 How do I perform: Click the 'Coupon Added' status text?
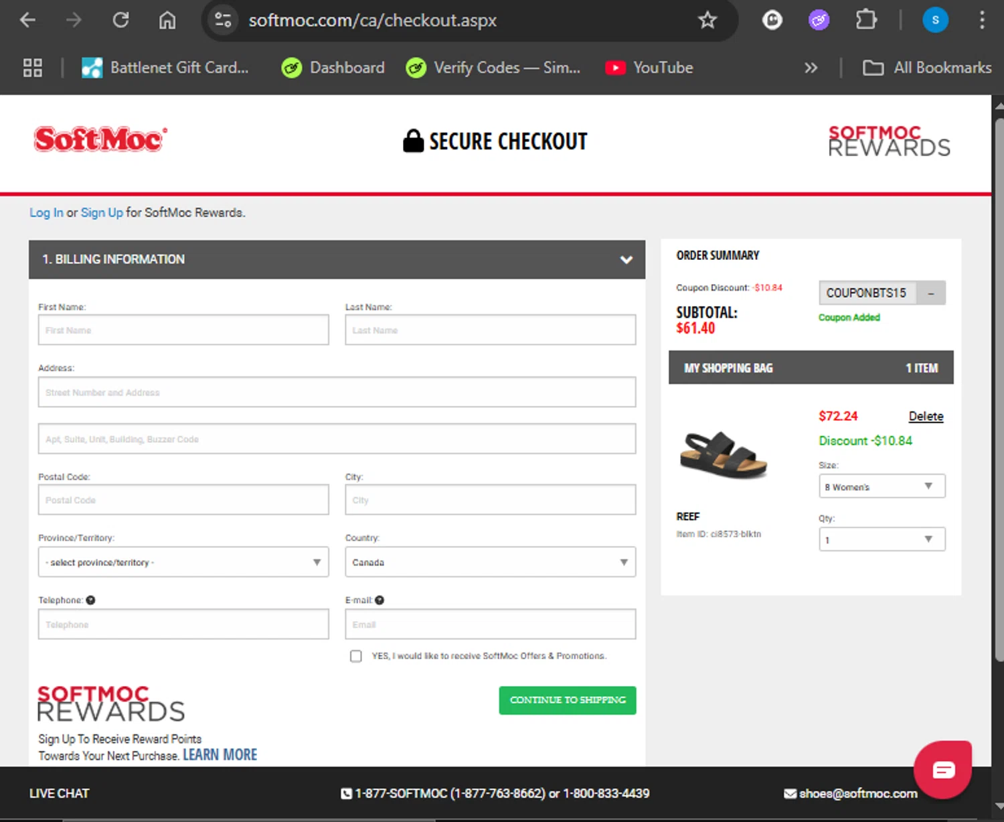coord(849,318)
